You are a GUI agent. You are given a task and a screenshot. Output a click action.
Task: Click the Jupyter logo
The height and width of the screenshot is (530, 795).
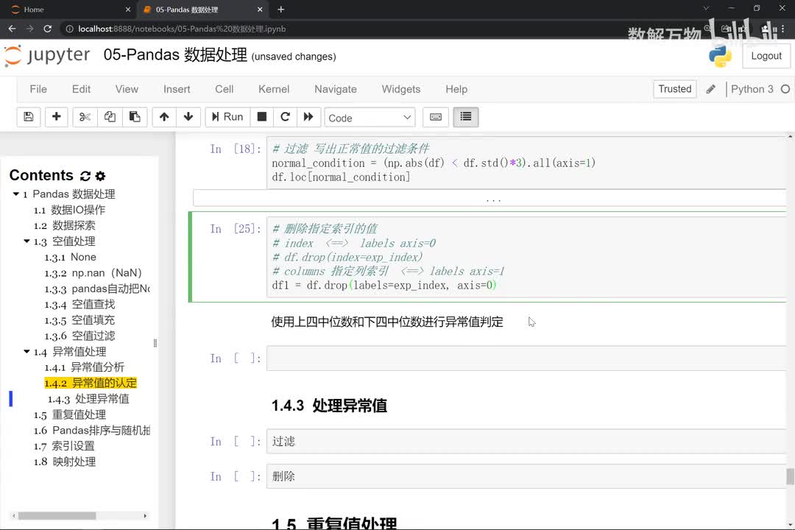pyautogui.click(x=47, y=54)
